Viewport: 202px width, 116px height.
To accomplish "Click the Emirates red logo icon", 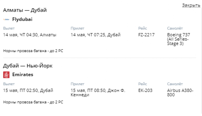I will pyautogui.click(x=6, y=75).
